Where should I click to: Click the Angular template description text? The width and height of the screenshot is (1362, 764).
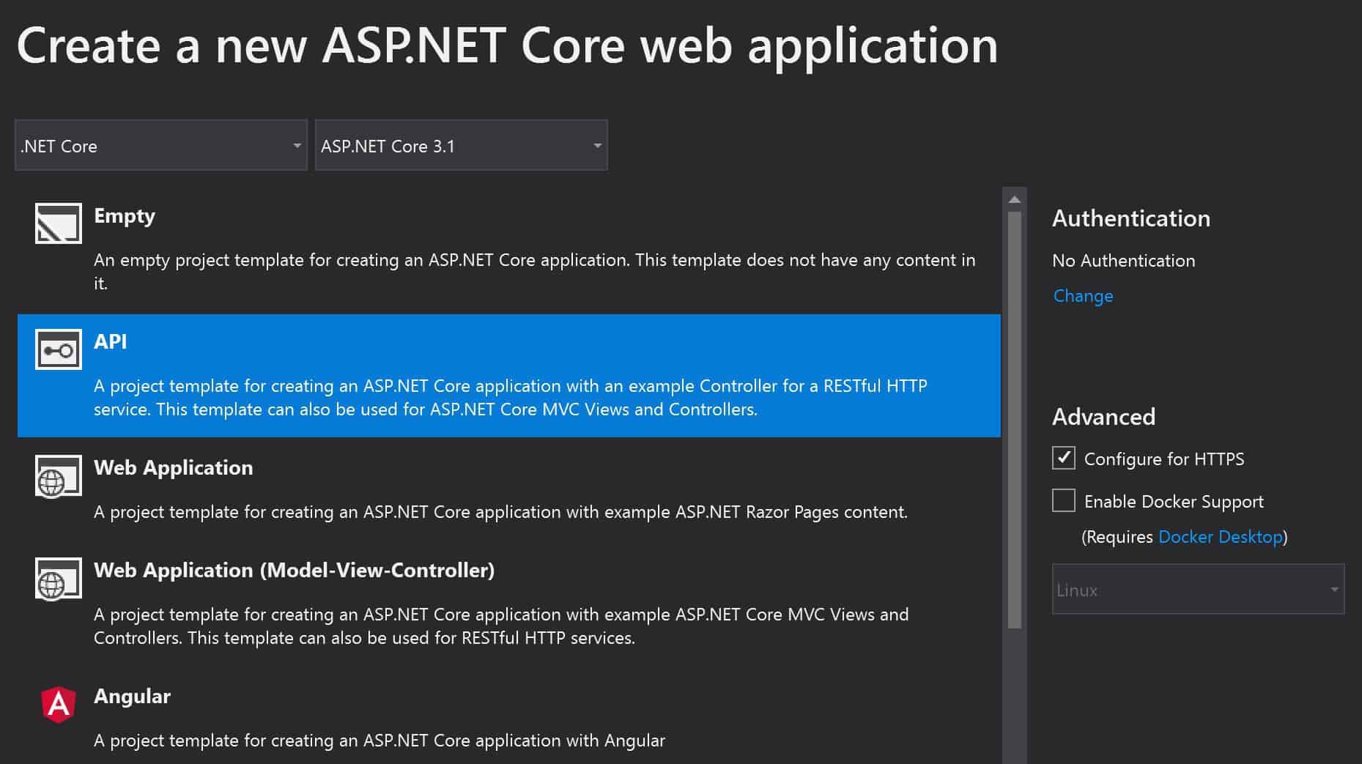[x=380, y=741]
